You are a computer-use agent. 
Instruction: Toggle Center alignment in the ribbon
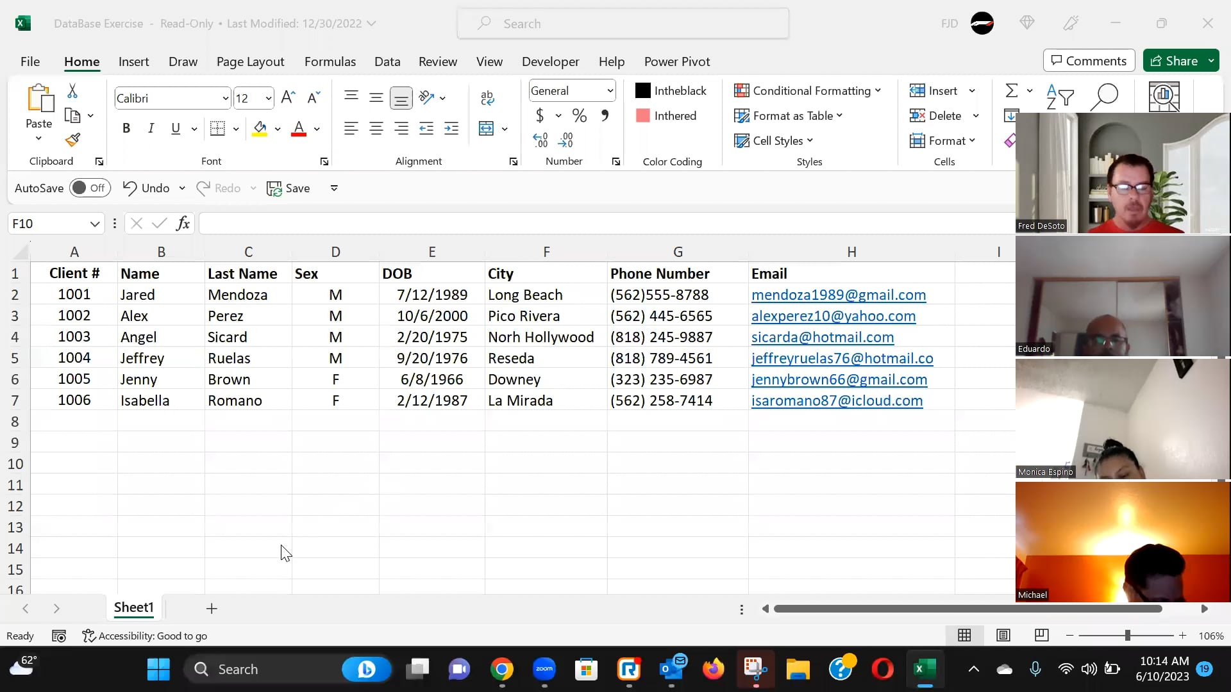pos(376,128)
